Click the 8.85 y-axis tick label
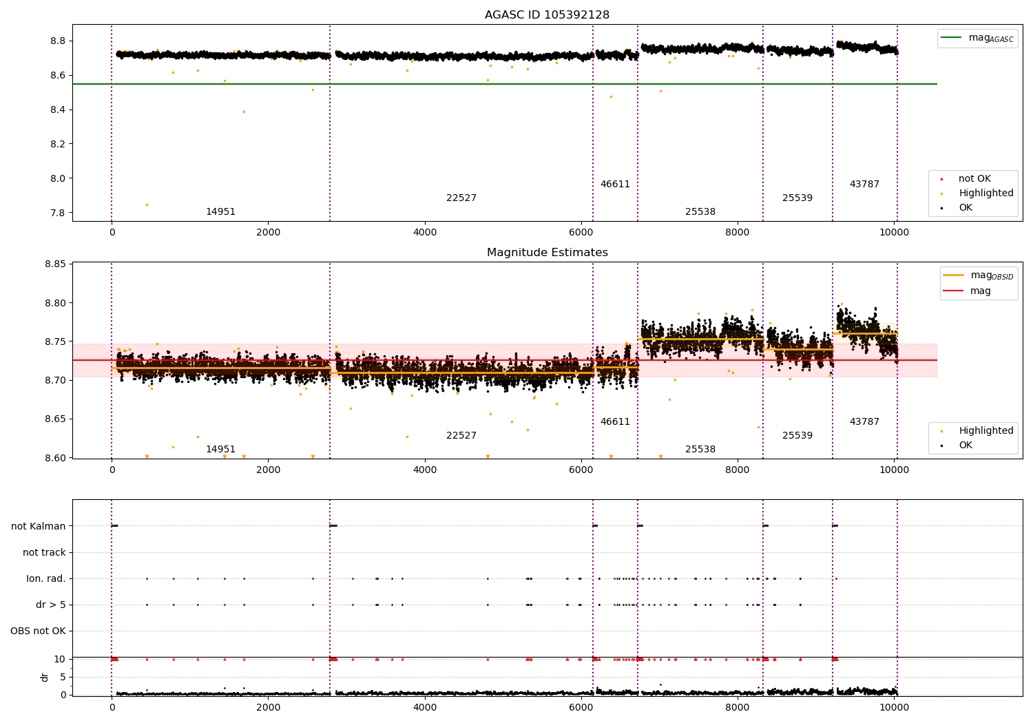 [54, 264]
